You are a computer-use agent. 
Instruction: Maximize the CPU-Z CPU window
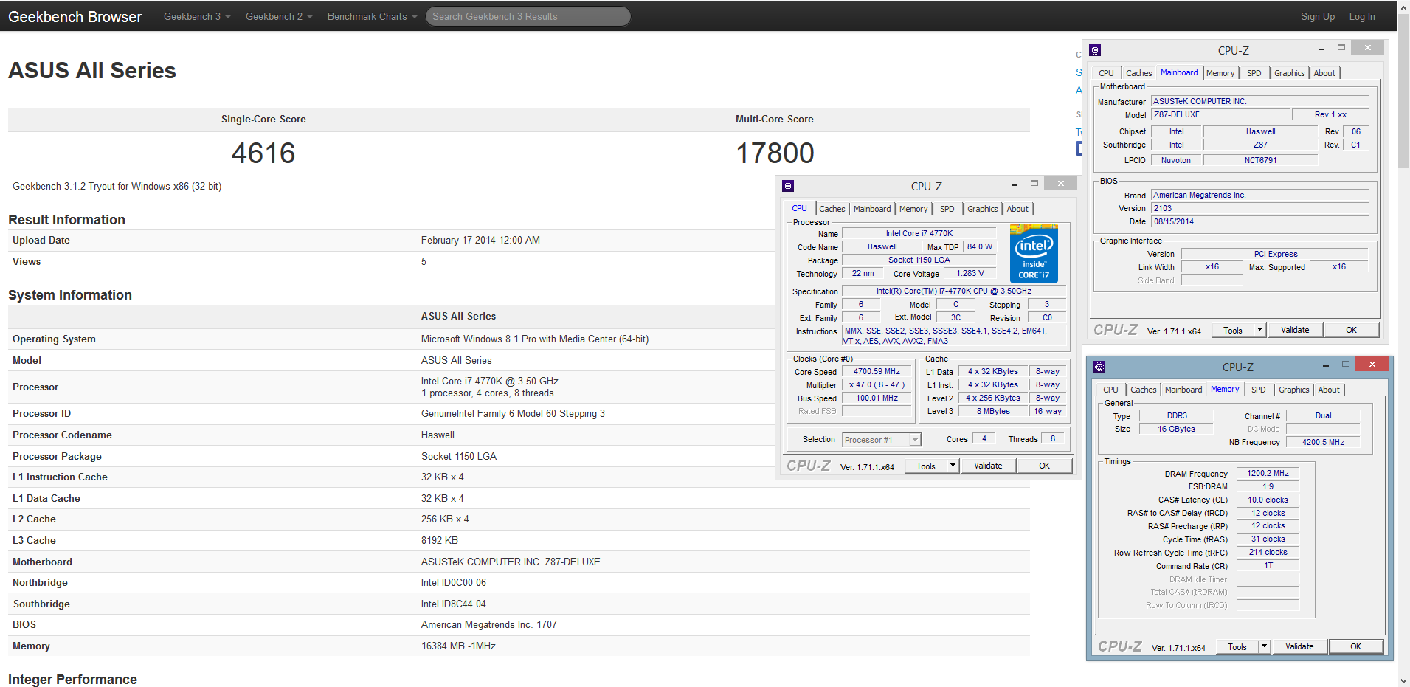click(1034, 184)
